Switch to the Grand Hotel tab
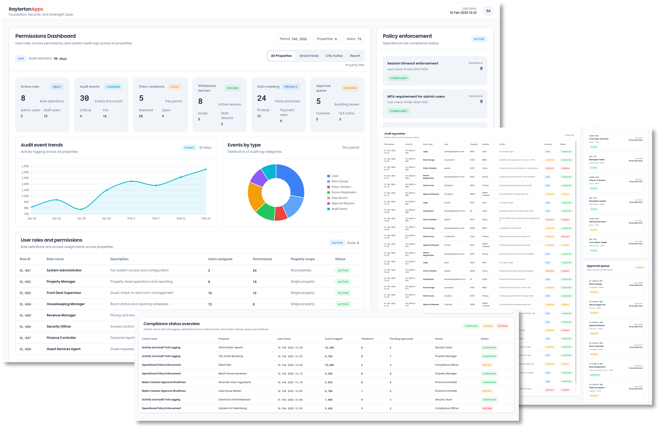Image resolution: width=661 pixels, height=429 pixels. 309,56
